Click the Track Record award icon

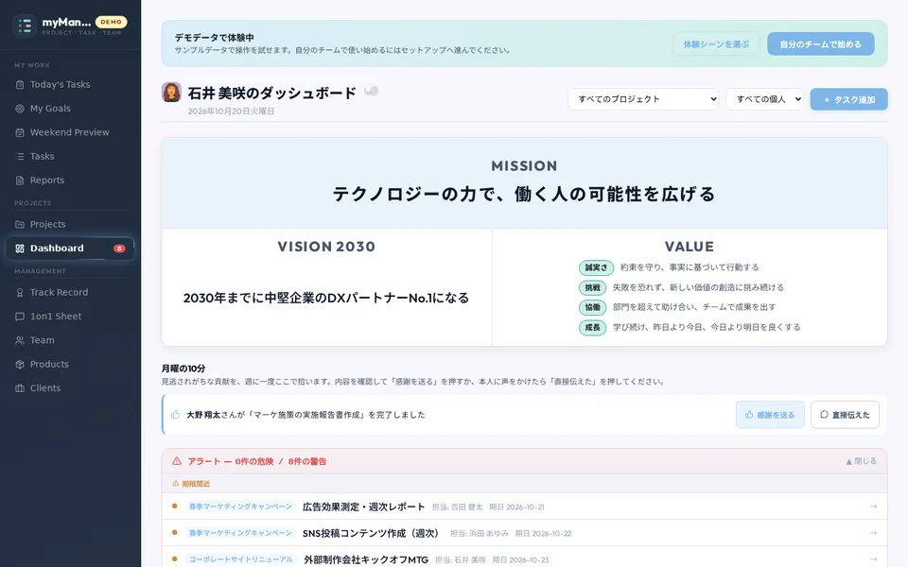tap(20, 293)
